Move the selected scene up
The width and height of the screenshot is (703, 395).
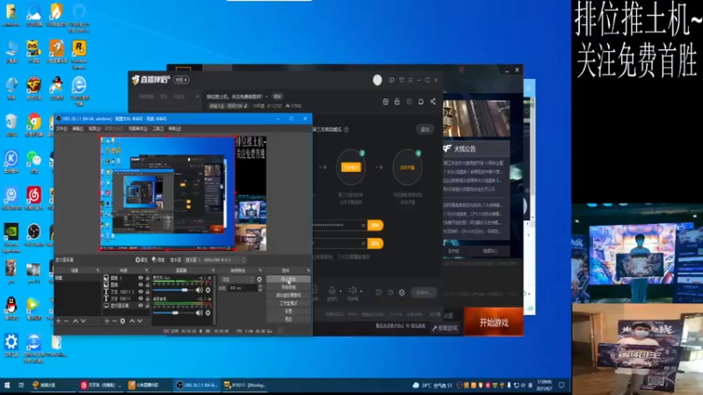coord(76,321)
